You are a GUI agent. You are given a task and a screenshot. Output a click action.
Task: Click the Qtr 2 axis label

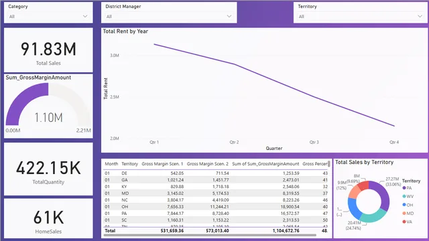(234, 142)
